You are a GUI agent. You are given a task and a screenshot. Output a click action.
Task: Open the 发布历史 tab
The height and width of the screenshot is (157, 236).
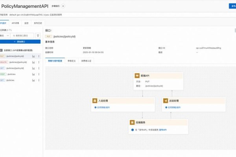[x=39, y=23]
